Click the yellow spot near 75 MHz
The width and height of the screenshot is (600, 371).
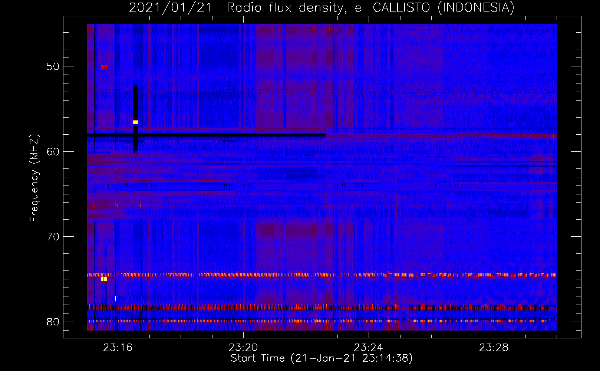[x=104, y=279]
